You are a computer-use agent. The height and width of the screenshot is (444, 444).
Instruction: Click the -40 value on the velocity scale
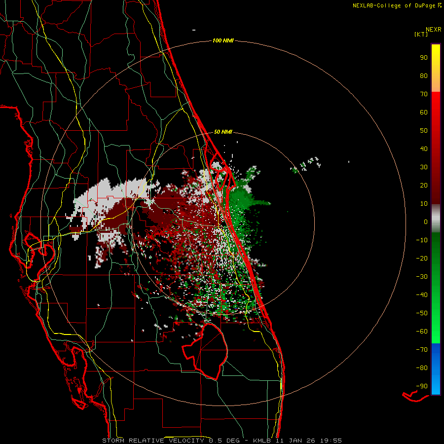422,295
